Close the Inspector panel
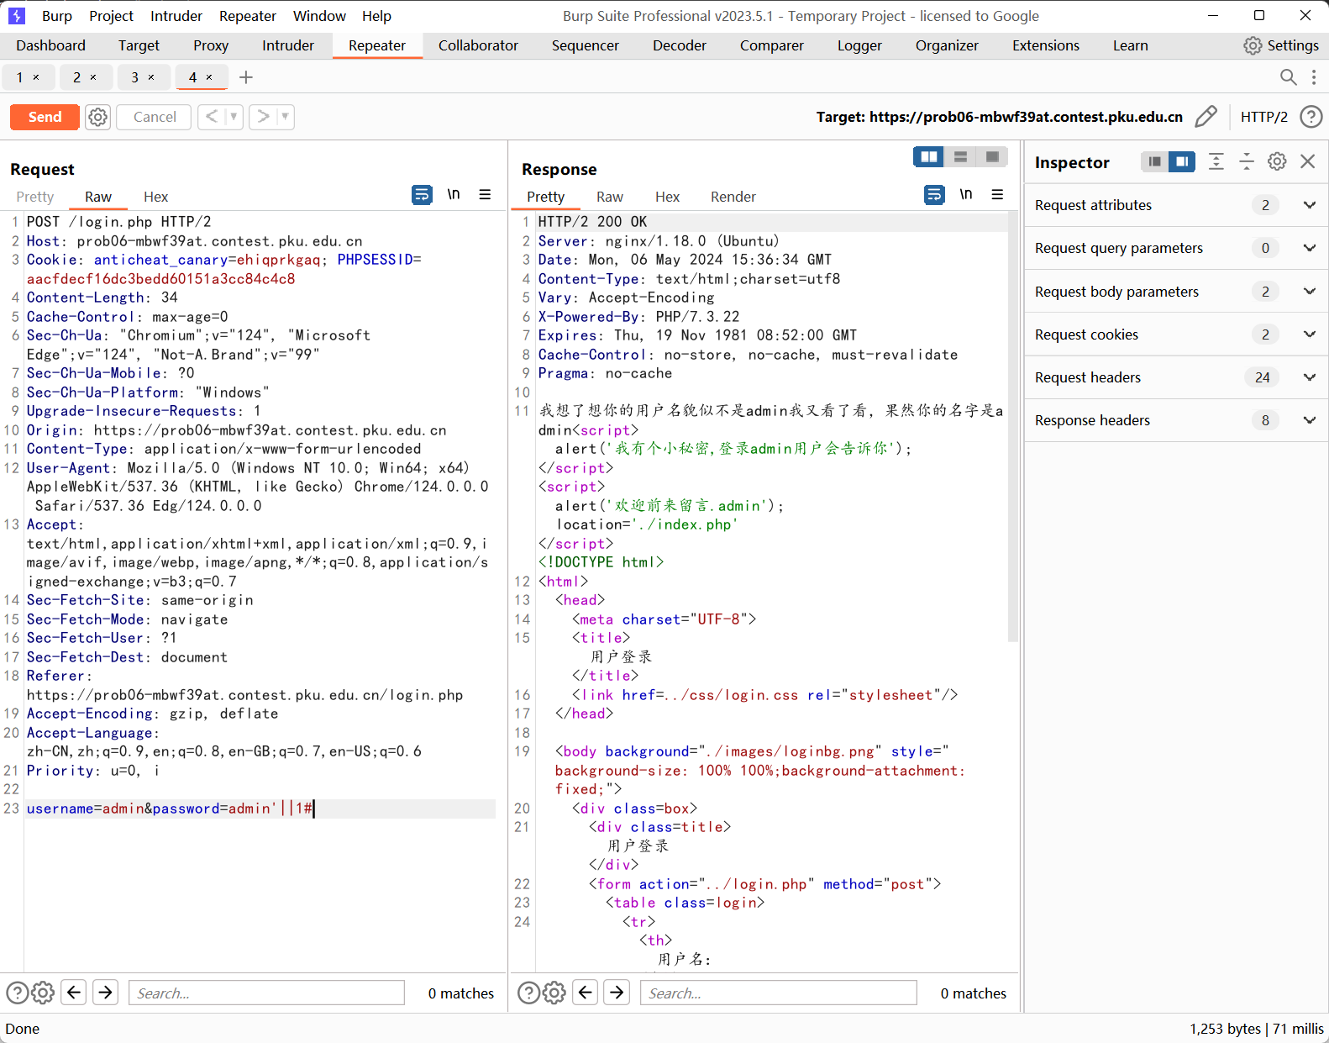 coord(1308,161)
